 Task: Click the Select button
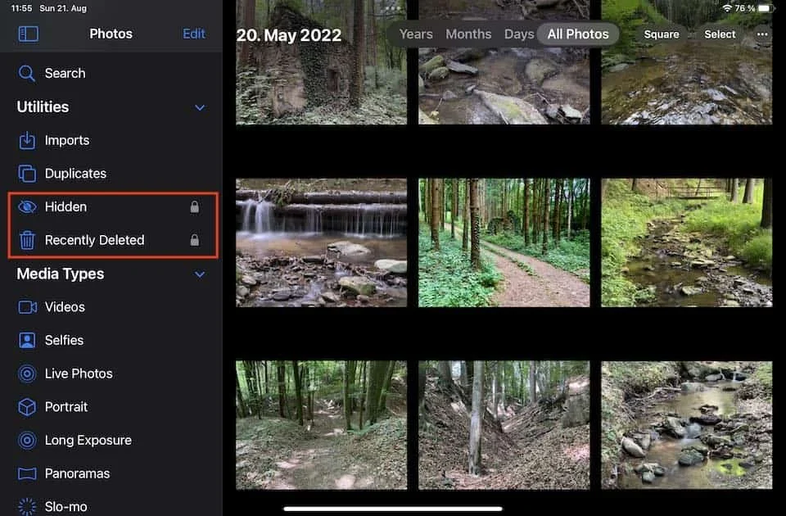point(720,34)
